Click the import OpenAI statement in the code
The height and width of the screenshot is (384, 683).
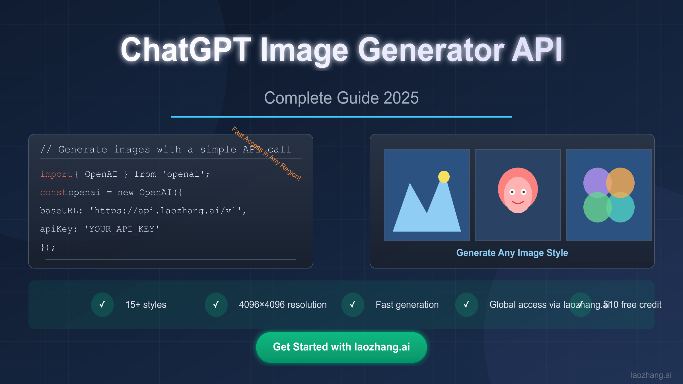125,174
